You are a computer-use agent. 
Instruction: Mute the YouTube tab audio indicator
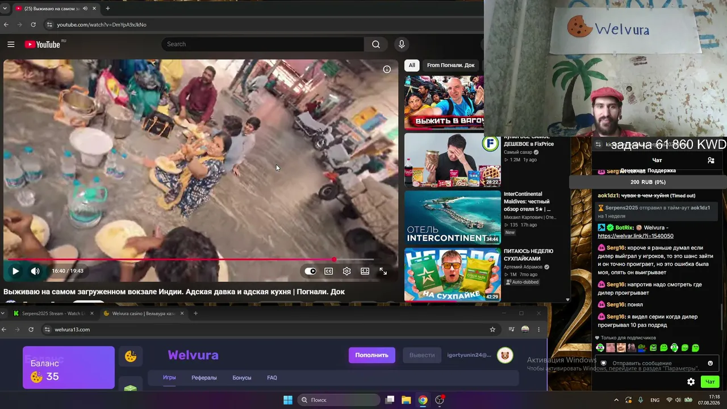(85, 9)
